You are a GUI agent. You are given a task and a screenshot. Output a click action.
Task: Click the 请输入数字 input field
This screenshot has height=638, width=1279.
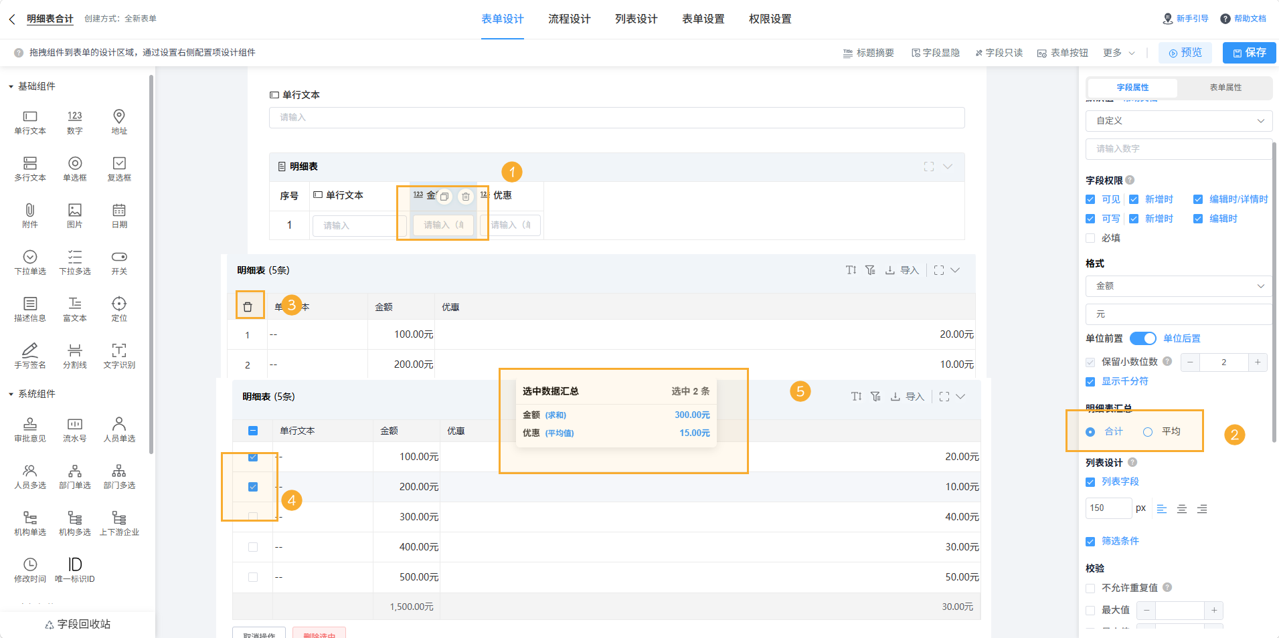pos(1179,149)
